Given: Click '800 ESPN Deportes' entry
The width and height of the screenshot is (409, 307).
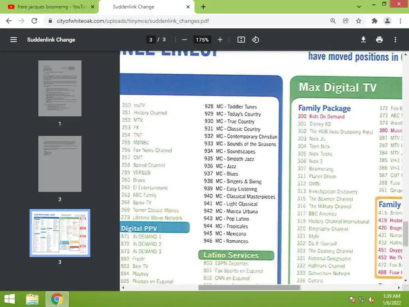Looking at the screenshot, I should (x=226, y=263).
